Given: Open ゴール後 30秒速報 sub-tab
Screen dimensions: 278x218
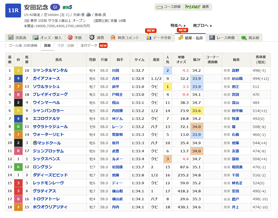Looking at the screenshot, I should click(23, 46).
